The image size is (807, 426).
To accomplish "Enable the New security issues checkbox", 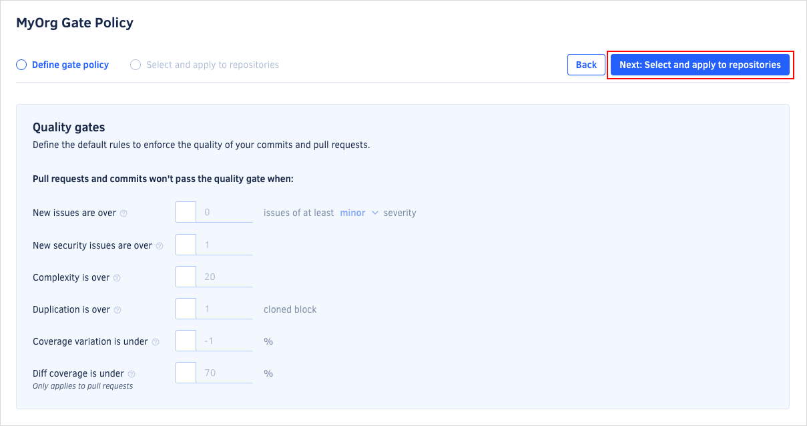I will tap(186, 245).
